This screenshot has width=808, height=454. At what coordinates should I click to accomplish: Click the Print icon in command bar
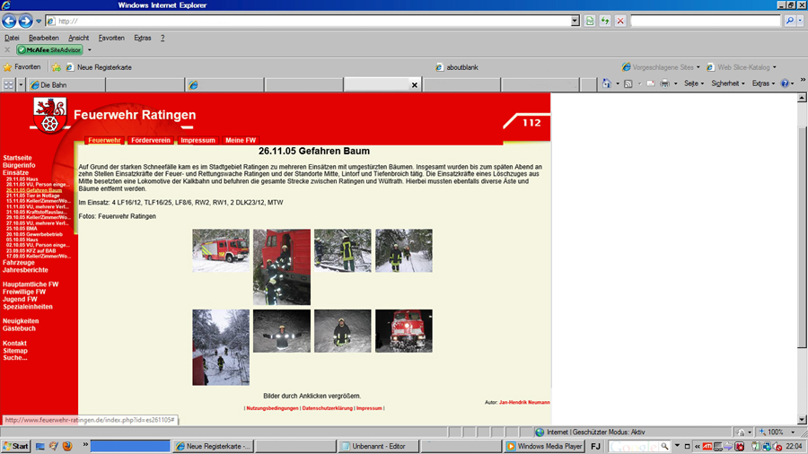click(664, 83)
